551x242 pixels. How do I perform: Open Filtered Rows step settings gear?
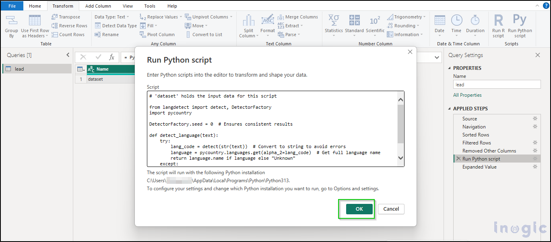[x=535, y=143]
